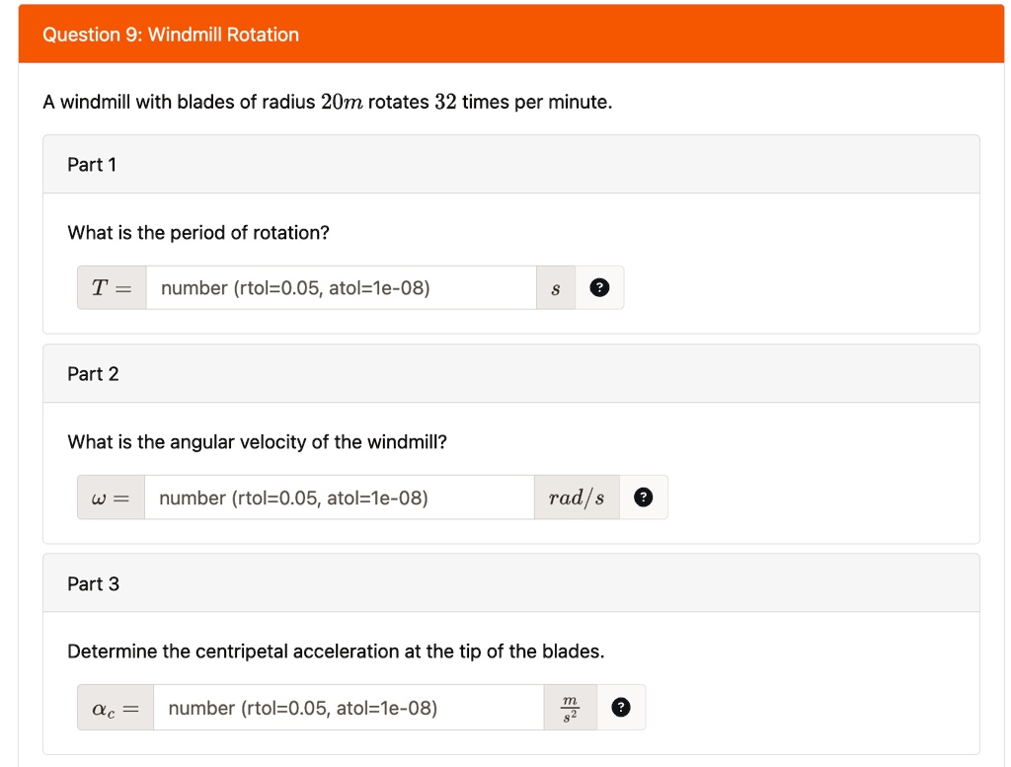Click the period of rotation question text
This screenshot has height=767, width=1011.
[x=199, y=232]
